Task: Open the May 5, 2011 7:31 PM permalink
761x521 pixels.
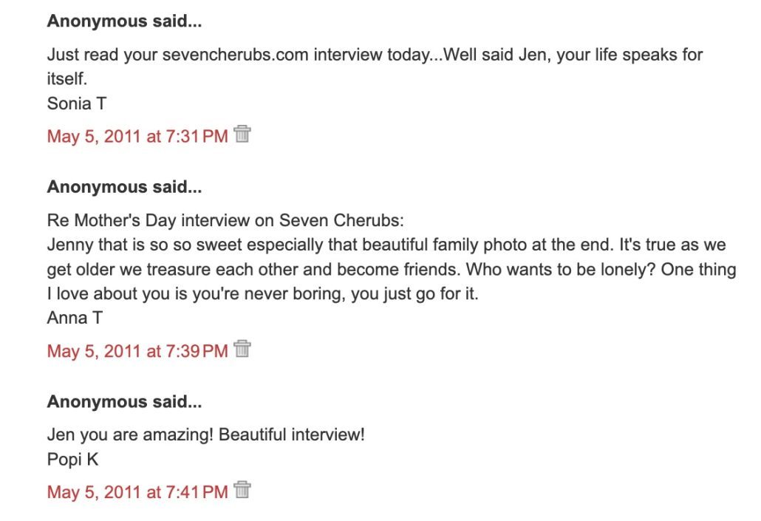Action: tap(137, 136)
